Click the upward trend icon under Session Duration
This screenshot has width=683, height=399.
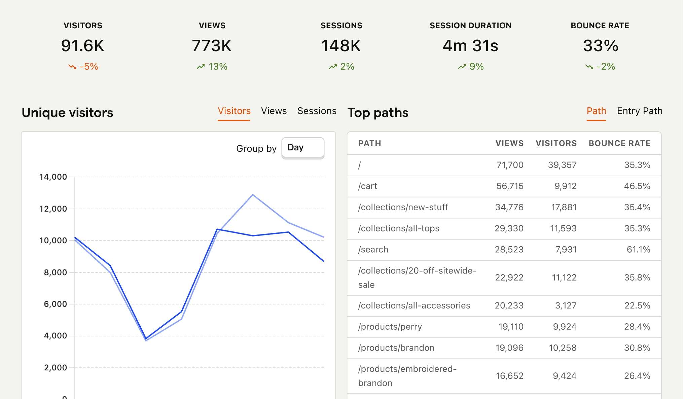tap(462, 67)
